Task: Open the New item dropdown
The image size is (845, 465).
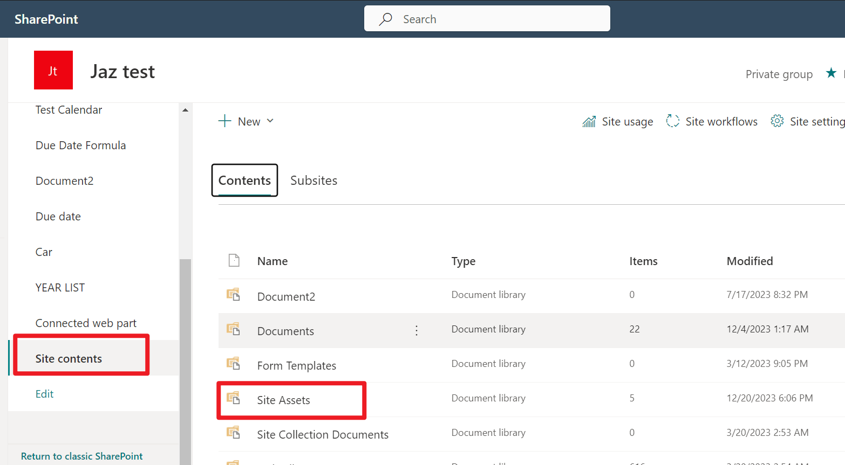Action: pos(246,121)
